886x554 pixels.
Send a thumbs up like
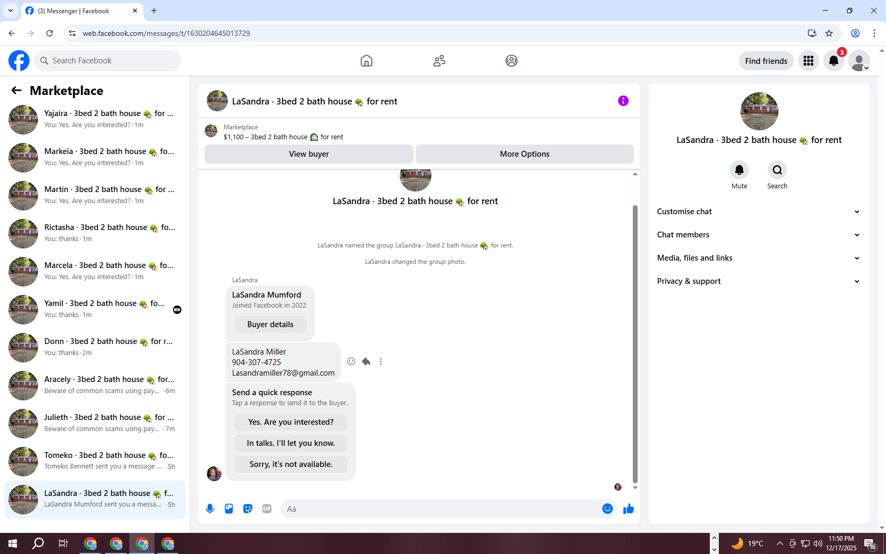pyautogui.click(x=629, y=509)
